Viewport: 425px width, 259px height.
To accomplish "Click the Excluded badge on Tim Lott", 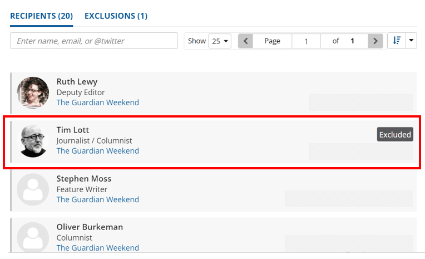I will pos(395,134).
